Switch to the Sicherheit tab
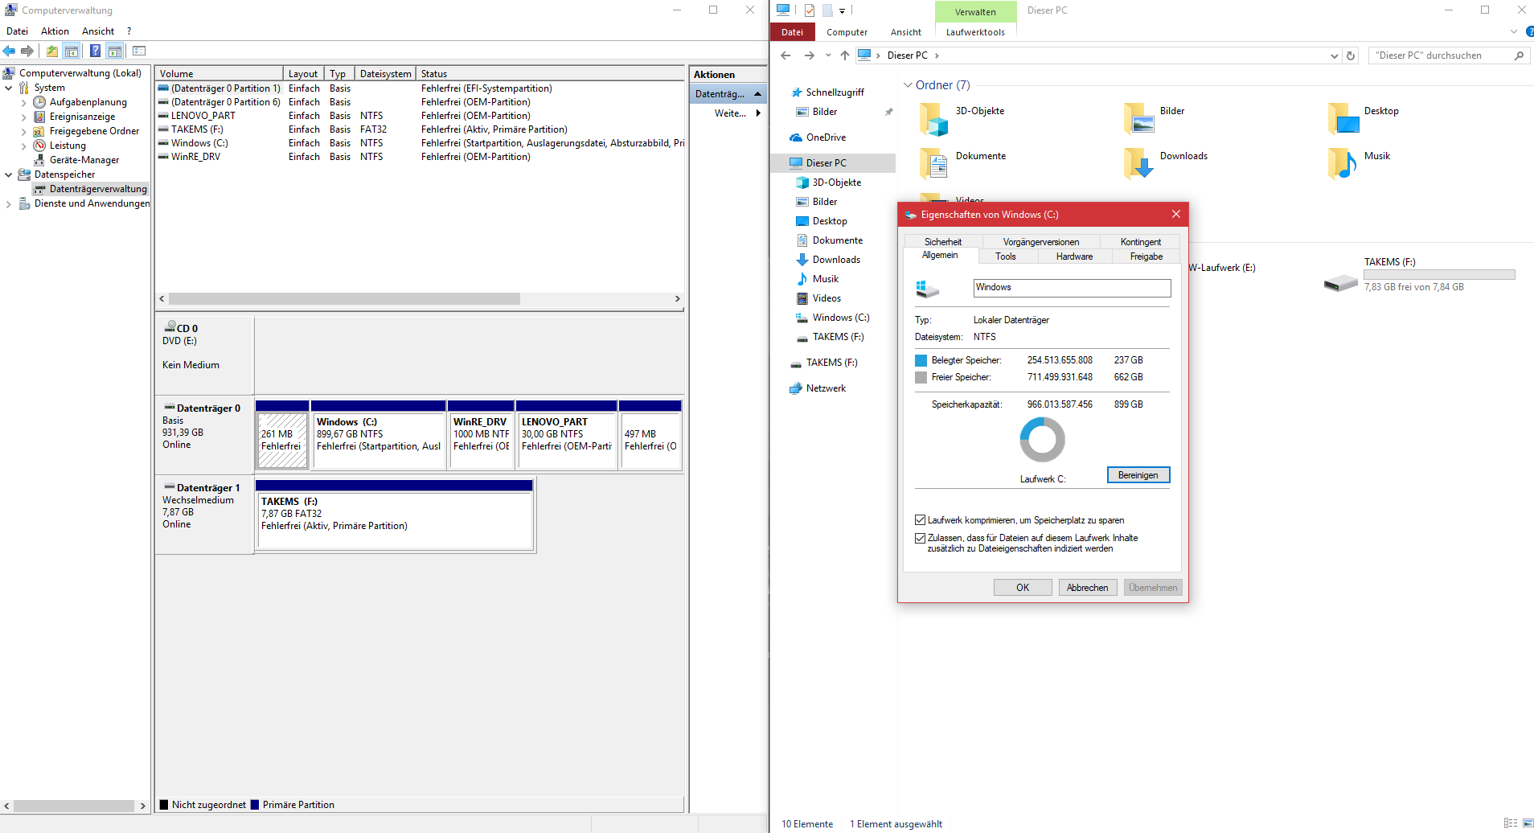This screenshot has height=833, width=1534. (x=943, y=242)
